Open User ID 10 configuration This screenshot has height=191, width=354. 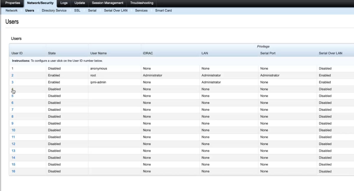13,130
